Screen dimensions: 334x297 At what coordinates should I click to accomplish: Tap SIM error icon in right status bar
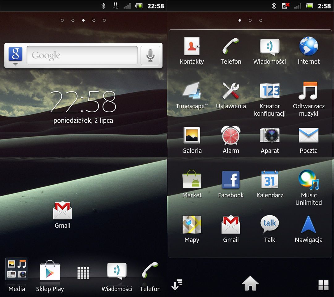point(286,6)
